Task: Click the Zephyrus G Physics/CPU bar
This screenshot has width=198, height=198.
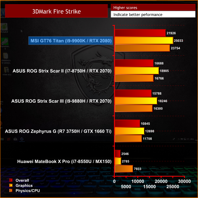Action: pos(128,139)
